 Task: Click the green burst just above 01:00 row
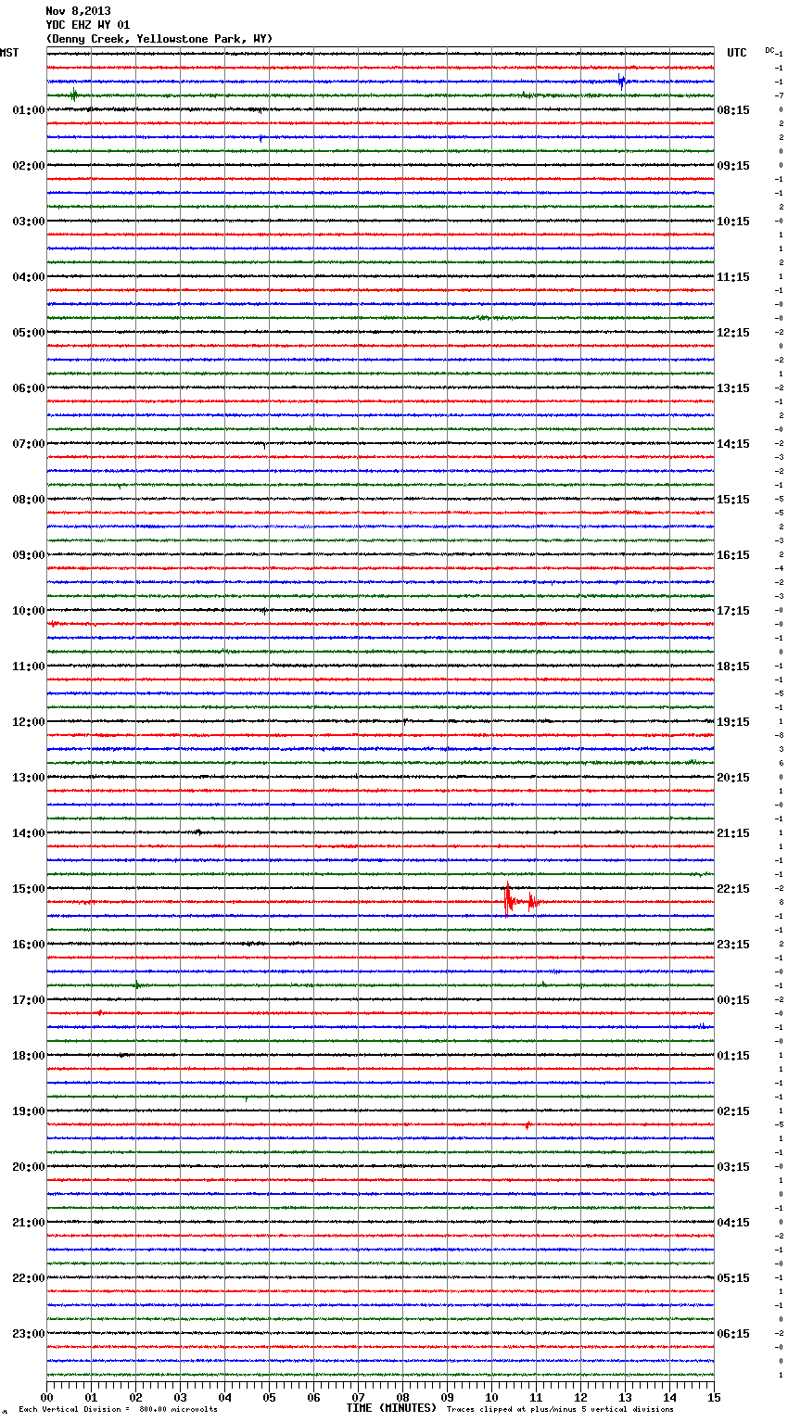click(x=74, y=95)
